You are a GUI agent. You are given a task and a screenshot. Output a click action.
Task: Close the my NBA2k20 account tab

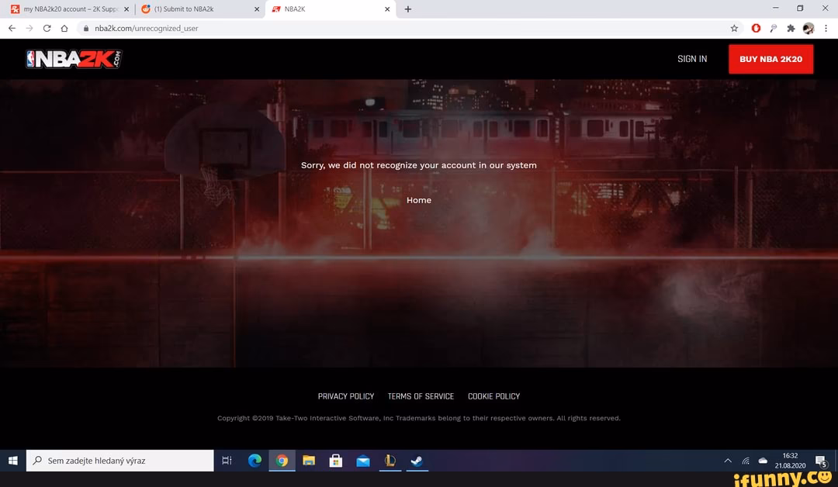tap(126, 9)
